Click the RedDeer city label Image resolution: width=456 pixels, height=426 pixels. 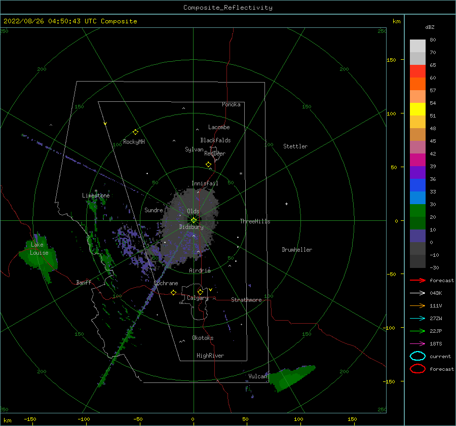[215, 153]
